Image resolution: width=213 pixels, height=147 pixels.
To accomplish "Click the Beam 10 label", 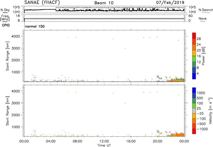I will point(104,3).
